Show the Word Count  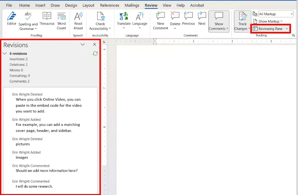(x=62, y=21)
